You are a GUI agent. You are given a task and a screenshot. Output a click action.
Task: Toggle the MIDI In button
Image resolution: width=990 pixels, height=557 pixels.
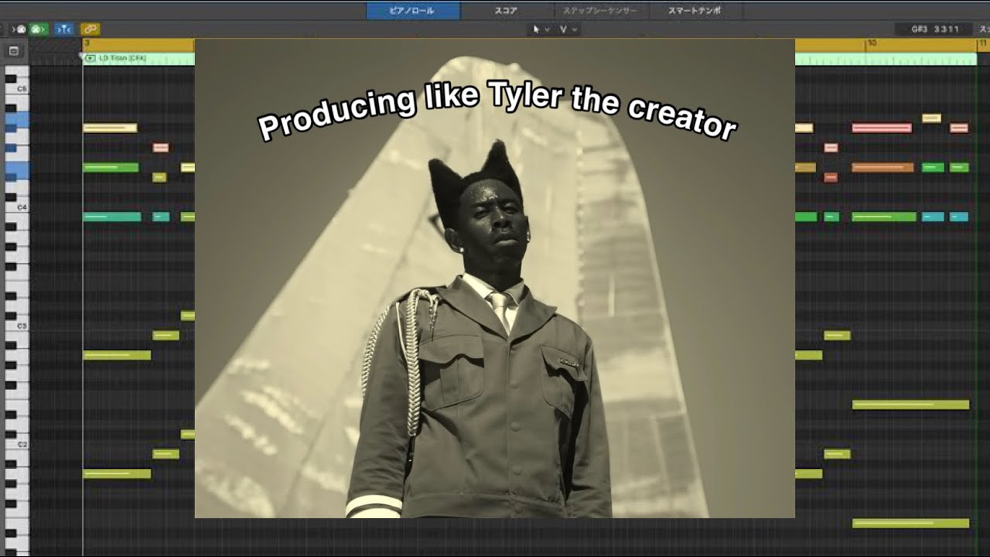coord(20,29)
